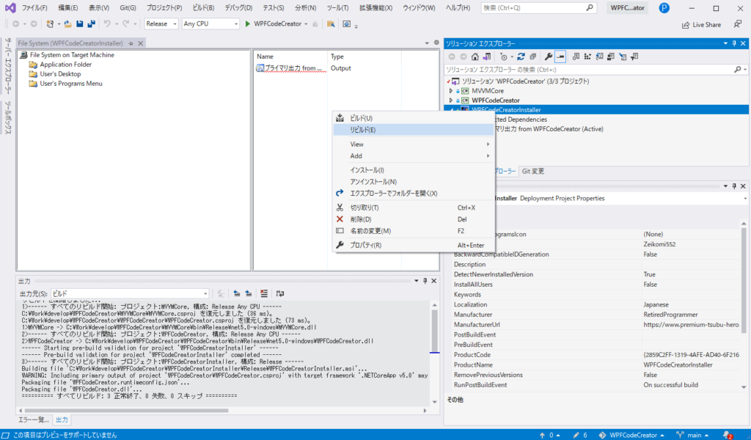
Task: Open the サーバー エクスプローラー side tab
Action: coord(7,67)
